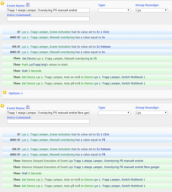Open action 'Set Device Manuell overstyring to På'
Screen dimensions: 172x192
(87, 58)
